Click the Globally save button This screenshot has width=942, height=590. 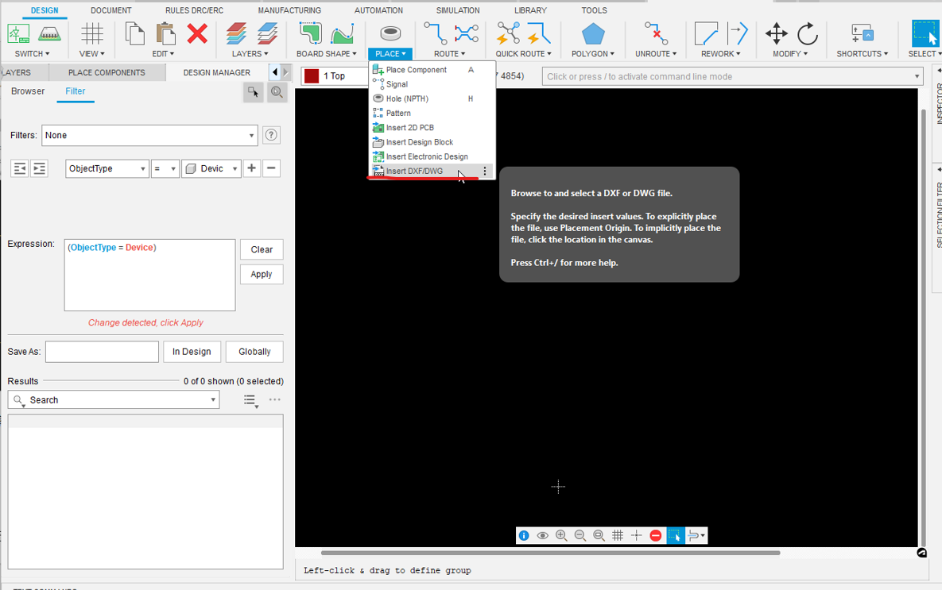coord(254,352)
